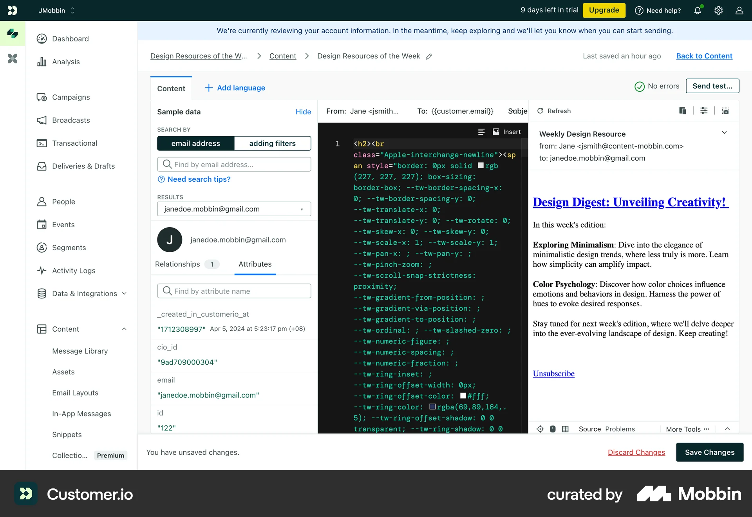This screenshot has width=752, height=517.
Task: Hide the Sample data panel
Action: coord(303,112)
